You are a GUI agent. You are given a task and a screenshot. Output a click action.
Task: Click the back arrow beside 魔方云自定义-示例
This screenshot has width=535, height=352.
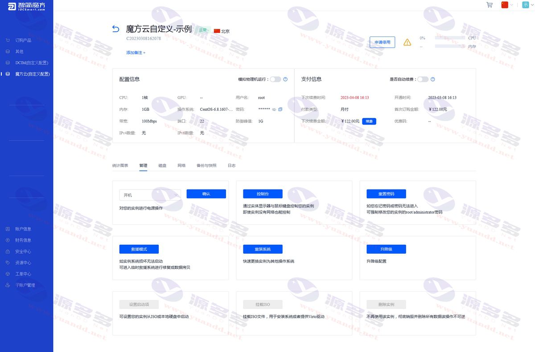[116, 29]
